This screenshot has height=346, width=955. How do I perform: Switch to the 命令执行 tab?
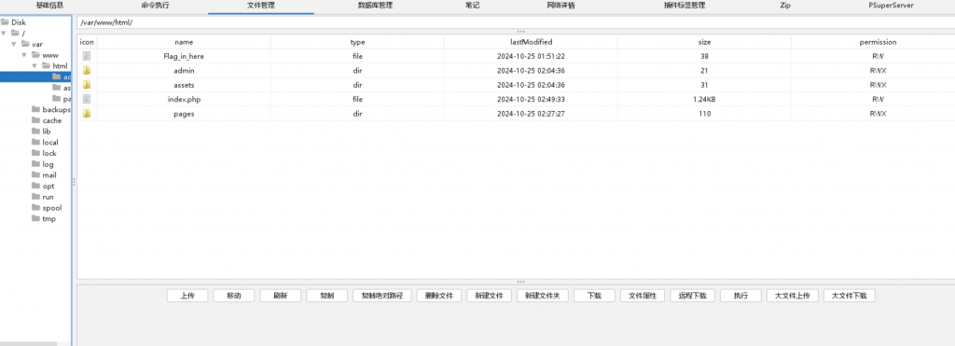pos(156,6)
